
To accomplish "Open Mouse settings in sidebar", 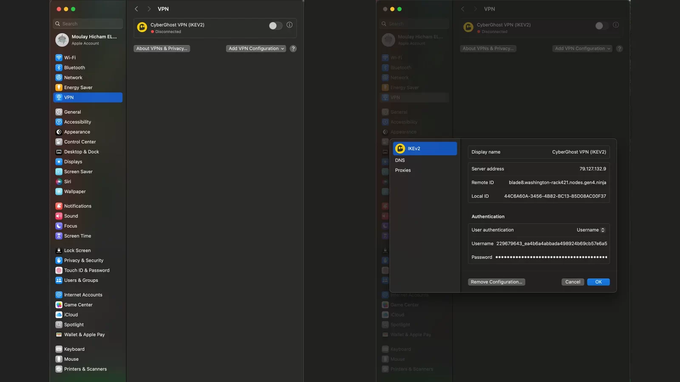I will [x=88, y=359].
